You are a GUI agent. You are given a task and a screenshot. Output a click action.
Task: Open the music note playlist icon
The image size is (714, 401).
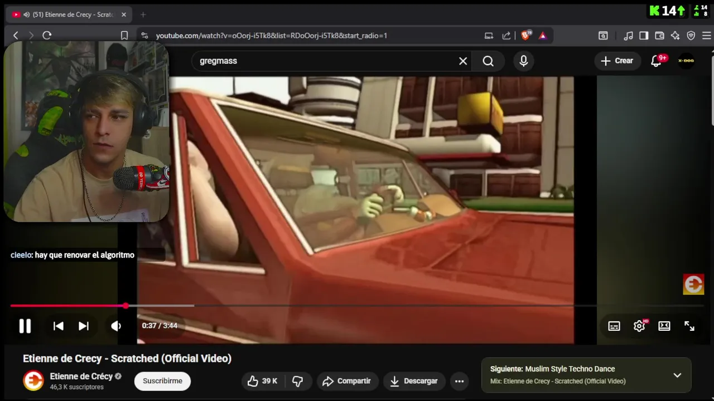click(628, 36)
